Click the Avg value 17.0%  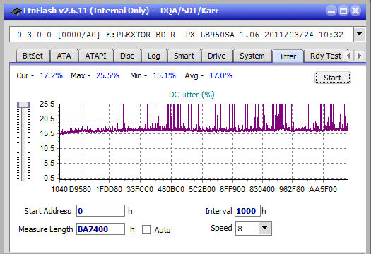point(221,75)
